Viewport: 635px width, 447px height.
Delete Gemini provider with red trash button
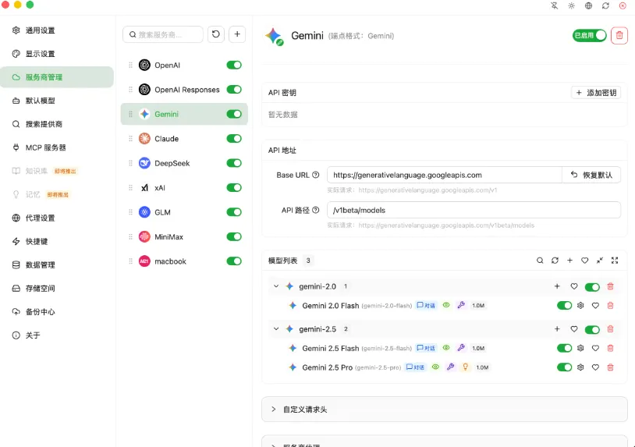coord(619,36)
